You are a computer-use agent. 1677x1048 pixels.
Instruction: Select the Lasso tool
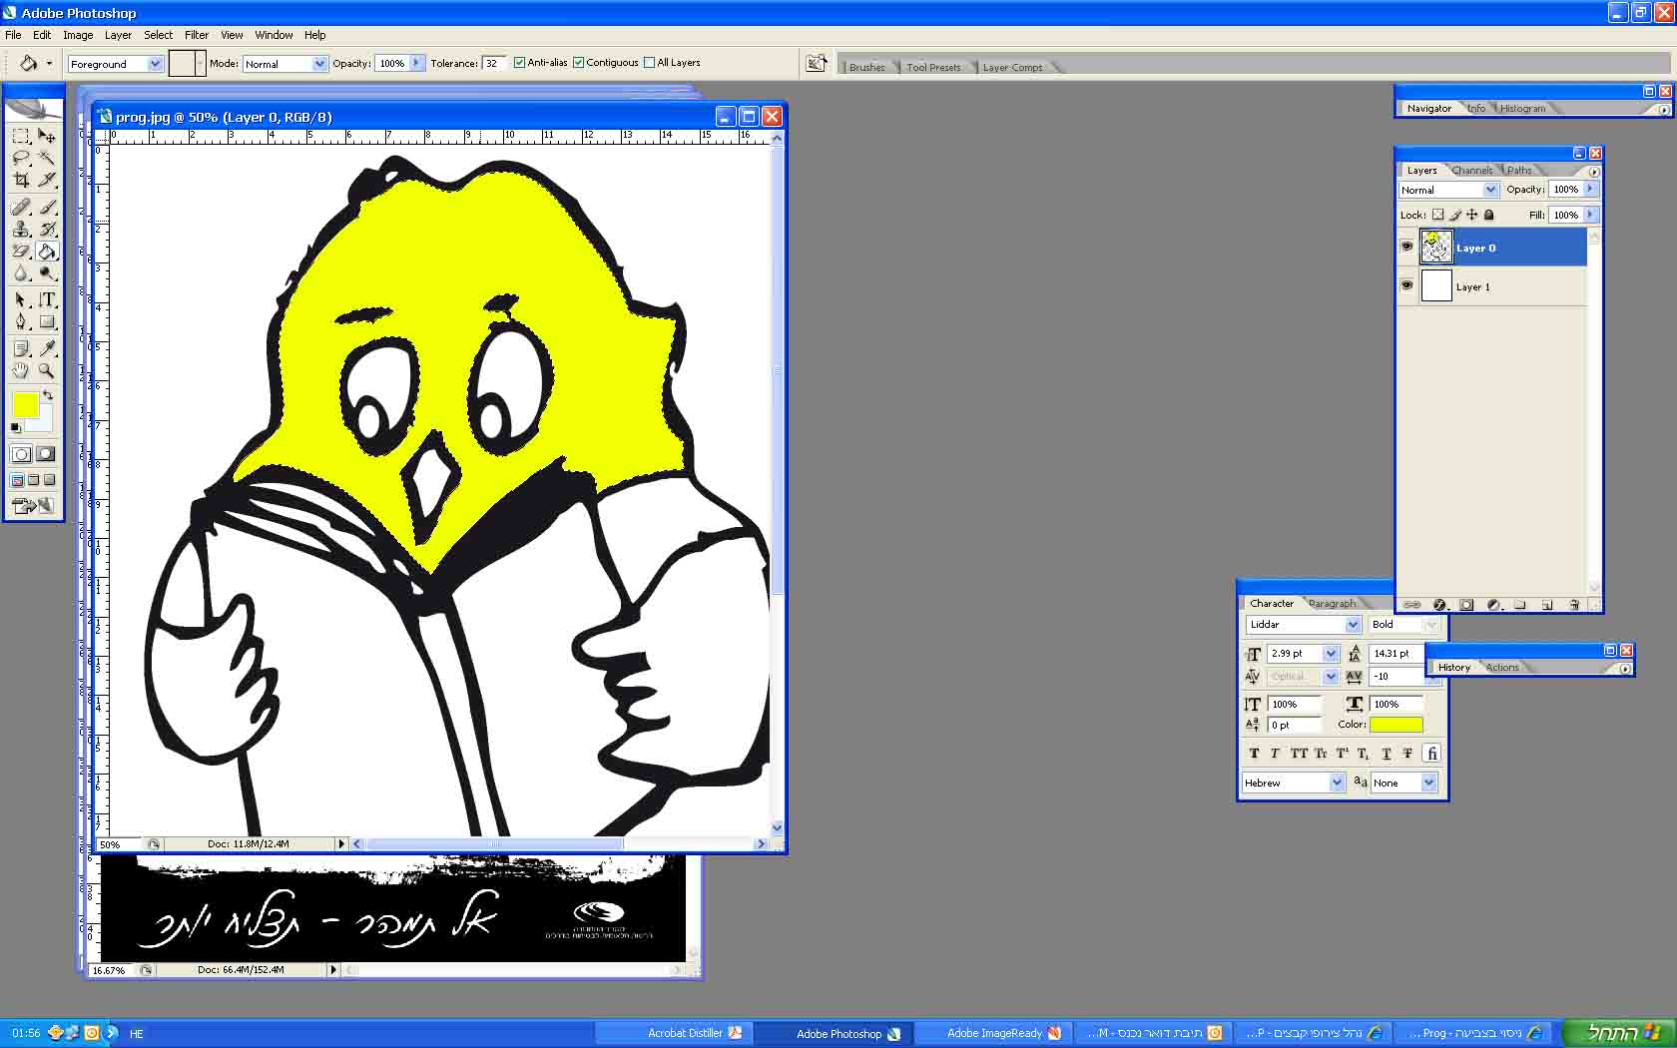tap(21, 158)
